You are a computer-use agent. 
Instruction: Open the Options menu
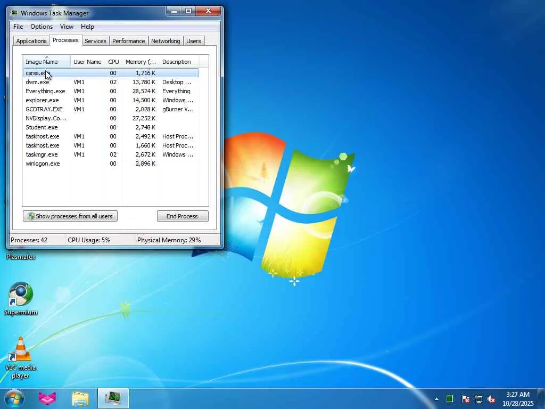tap(42, 27)
